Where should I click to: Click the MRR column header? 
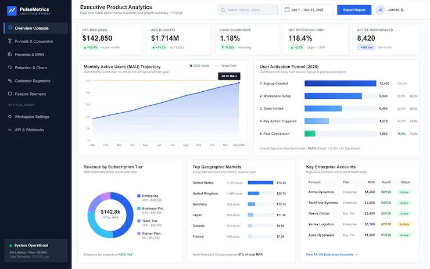coord(371,182)
